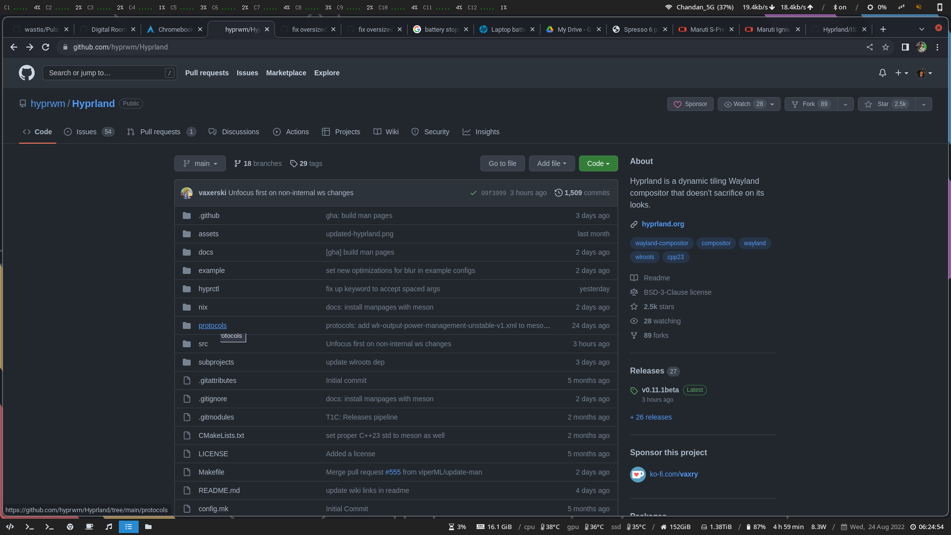Show the 26 additional releases
This screenshot has height=535, width=951.
(x=651, y=417)
